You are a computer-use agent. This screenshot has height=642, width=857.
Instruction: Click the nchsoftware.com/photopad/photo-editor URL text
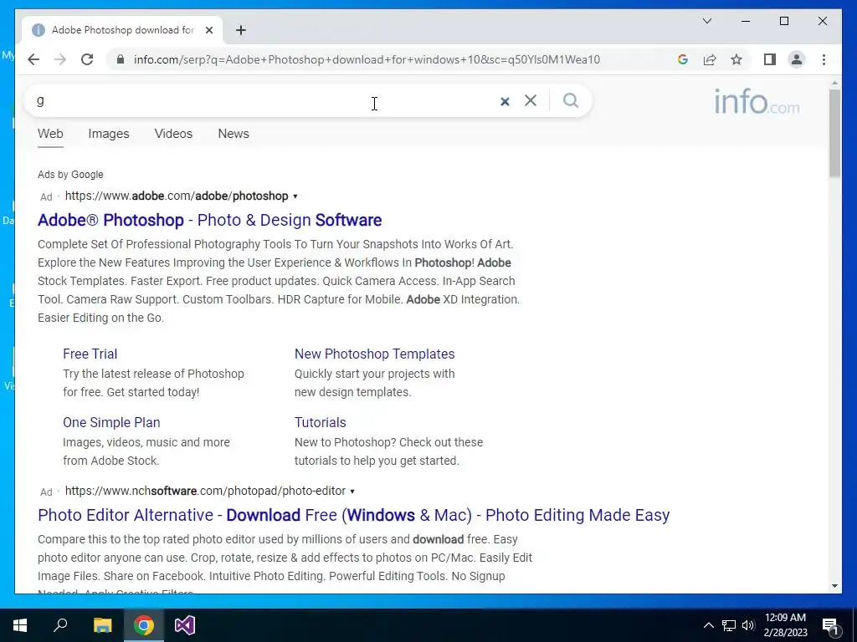click(205, 491)
